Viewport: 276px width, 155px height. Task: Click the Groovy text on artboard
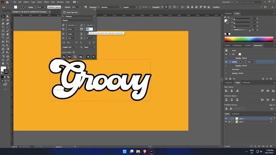pyautogui.click(x=100, y=79)
